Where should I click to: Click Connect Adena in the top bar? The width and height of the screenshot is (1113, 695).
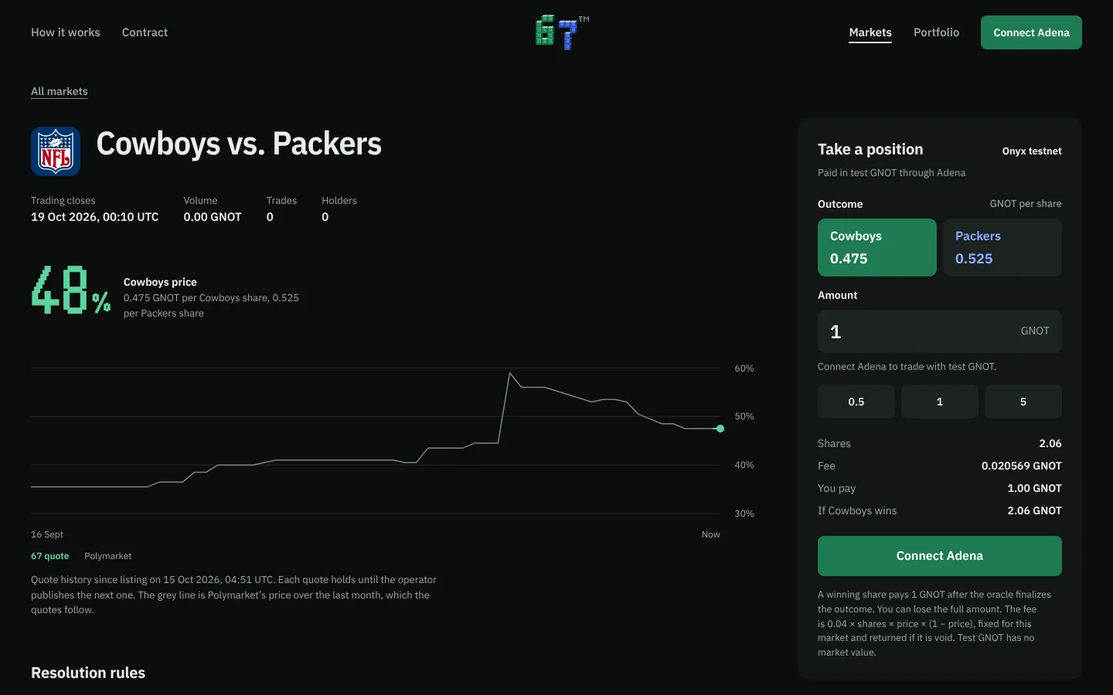point(1031,32)
